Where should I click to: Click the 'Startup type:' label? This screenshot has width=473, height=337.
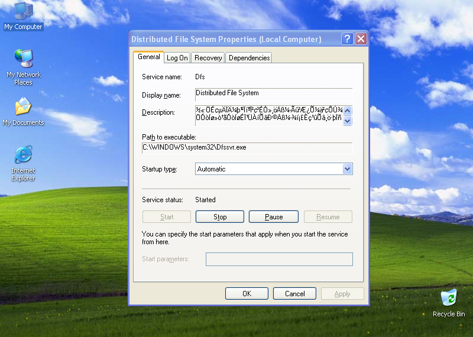coord(160,169)
